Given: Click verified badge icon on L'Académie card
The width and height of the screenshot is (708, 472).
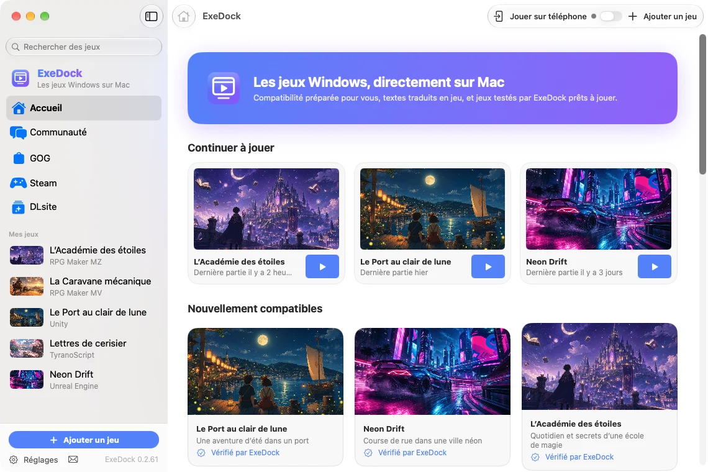Looking at the screenshot, I should click(535, 457).
